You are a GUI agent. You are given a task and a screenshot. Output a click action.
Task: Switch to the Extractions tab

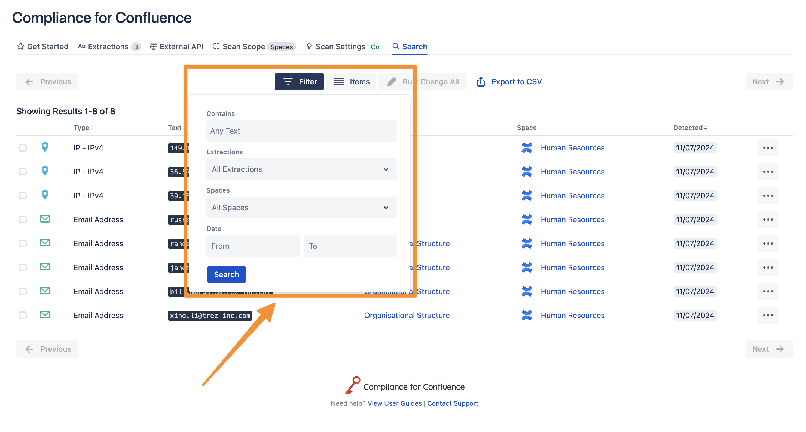(108, 47)
